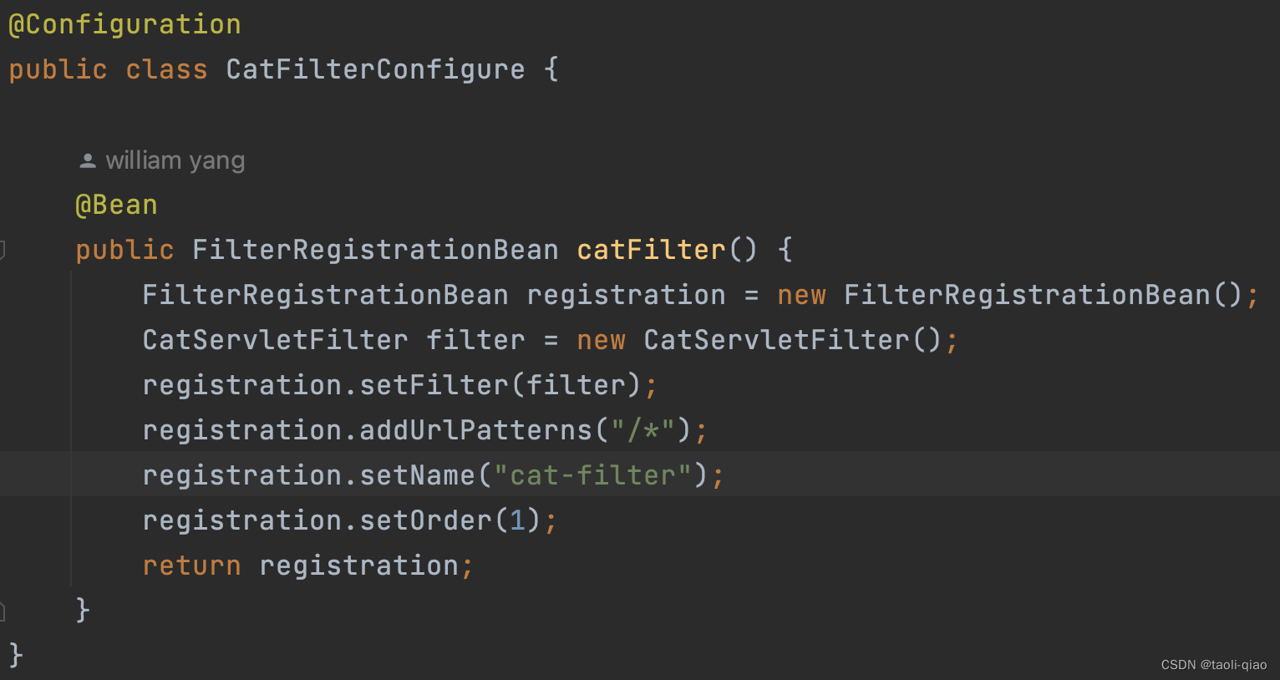1280x680 pixels.
Task: Click the setOrder argument number 1
Action: (517, 520)
